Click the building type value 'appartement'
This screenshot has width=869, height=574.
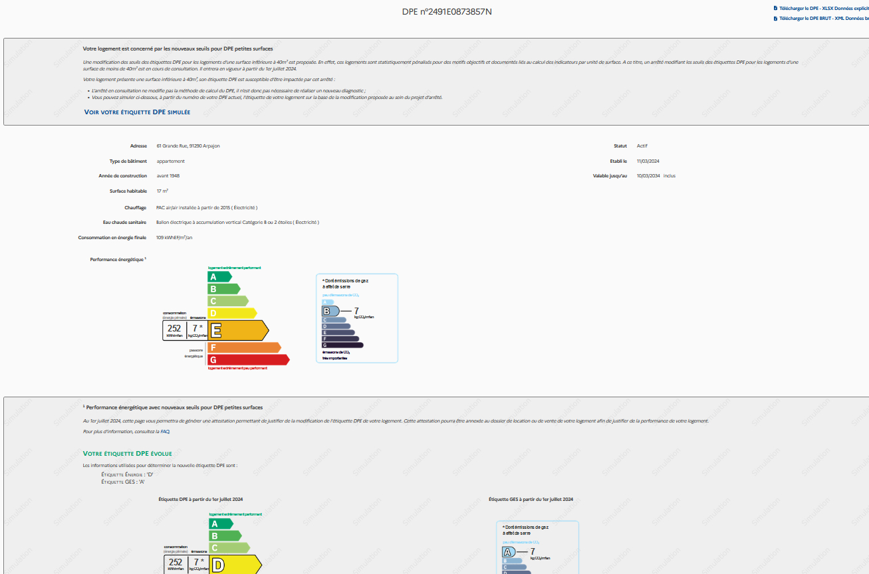171,161
